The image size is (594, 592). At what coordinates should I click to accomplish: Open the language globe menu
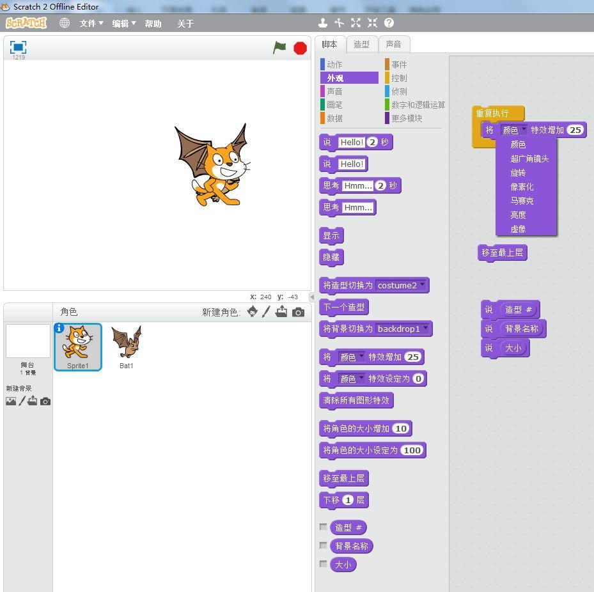[65, 23]
